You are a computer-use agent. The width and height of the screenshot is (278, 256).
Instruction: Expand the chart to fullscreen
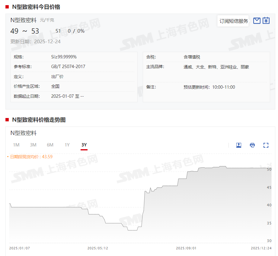point(266,145)
